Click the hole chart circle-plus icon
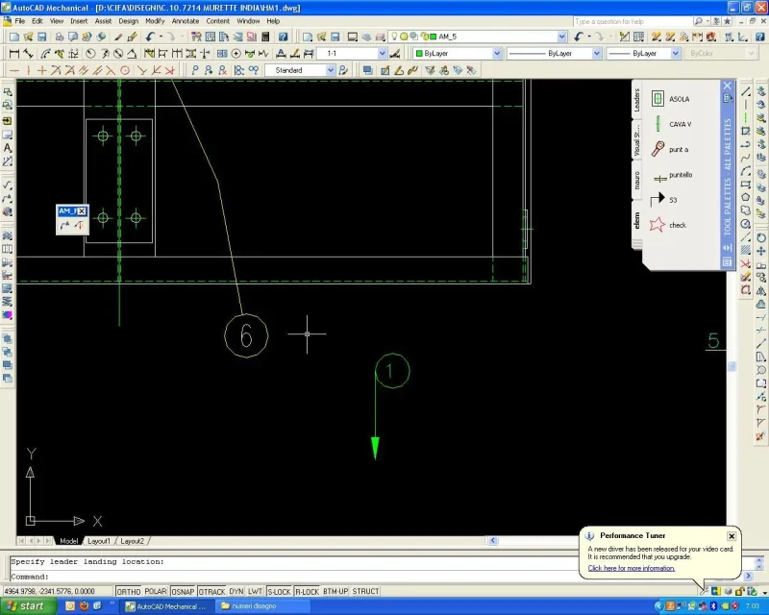 pos(236,54)
